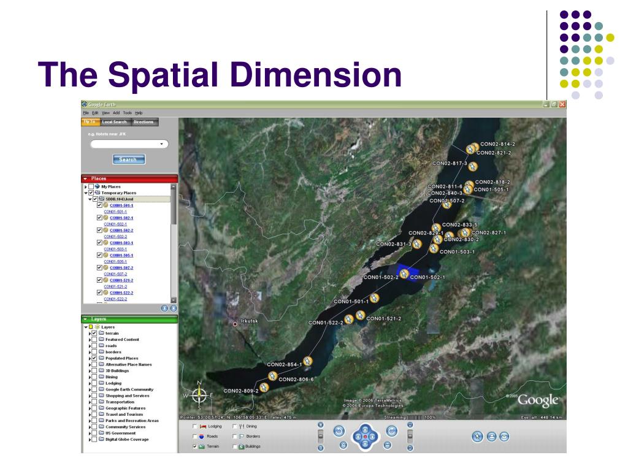Click the CON02-814-2 placemark pin

tap(475, 147)
